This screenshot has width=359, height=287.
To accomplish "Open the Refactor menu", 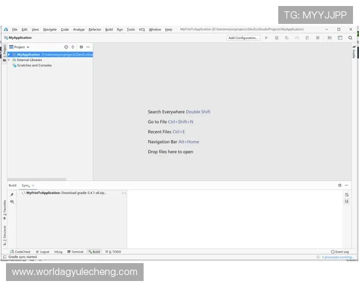I will (95, 29).
